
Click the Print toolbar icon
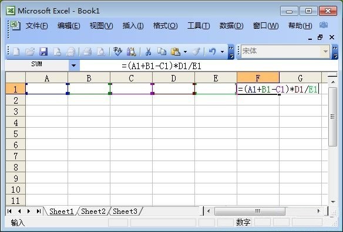point(87,52)
